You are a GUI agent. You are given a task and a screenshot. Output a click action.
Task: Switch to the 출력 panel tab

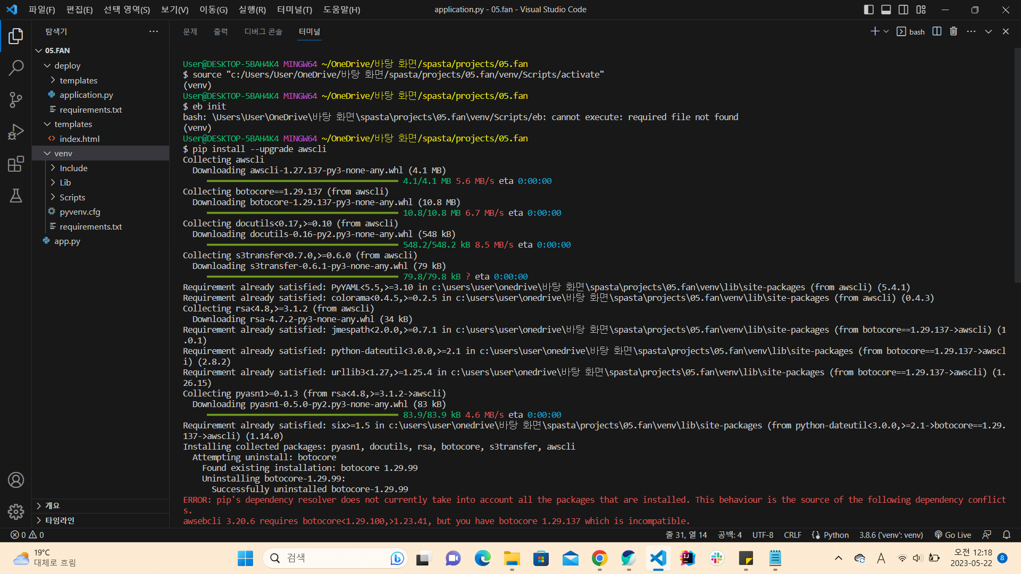click(x=221, y=32)
